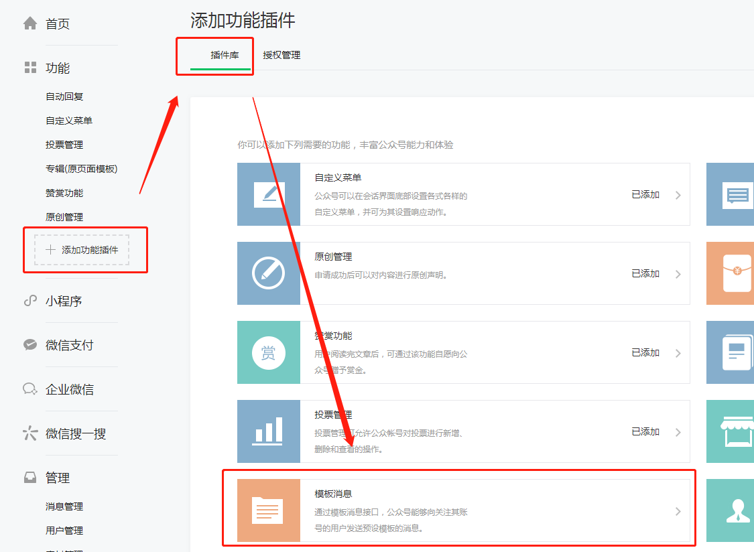Expand the 模板消息 card chevron
The height and width of the screenshot is (552, 754).
click(678, 511)
